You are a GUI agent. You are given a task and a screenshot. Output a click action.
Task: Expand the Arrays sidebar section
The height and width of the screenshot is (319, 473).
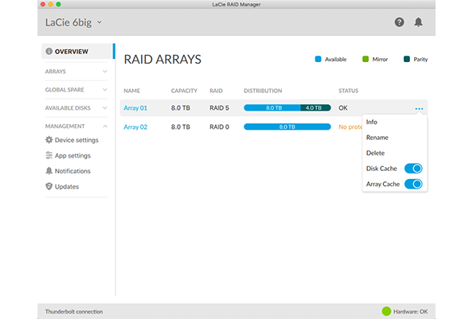click(76, 72)
